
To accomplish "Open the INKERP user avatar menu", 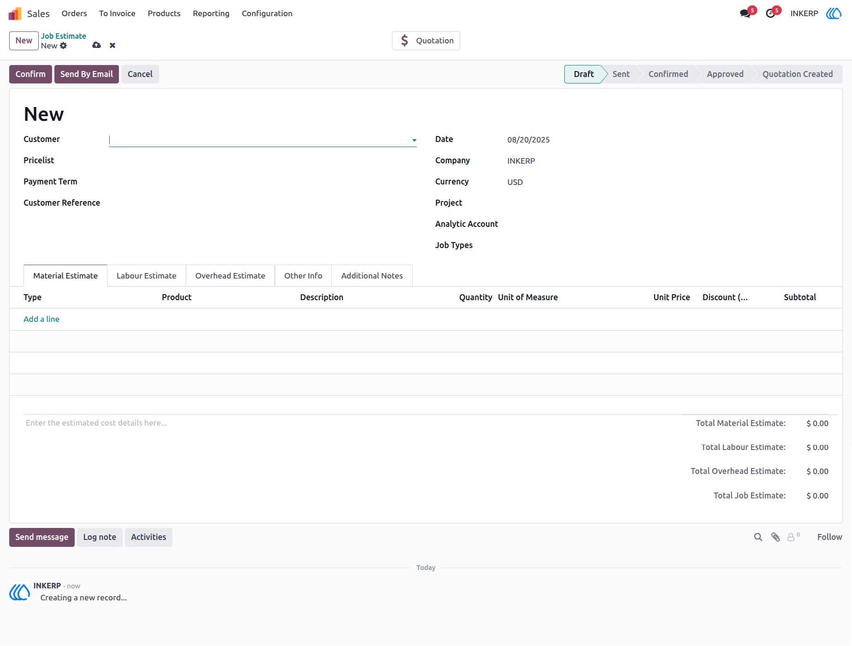I will [x=834, y=13].
